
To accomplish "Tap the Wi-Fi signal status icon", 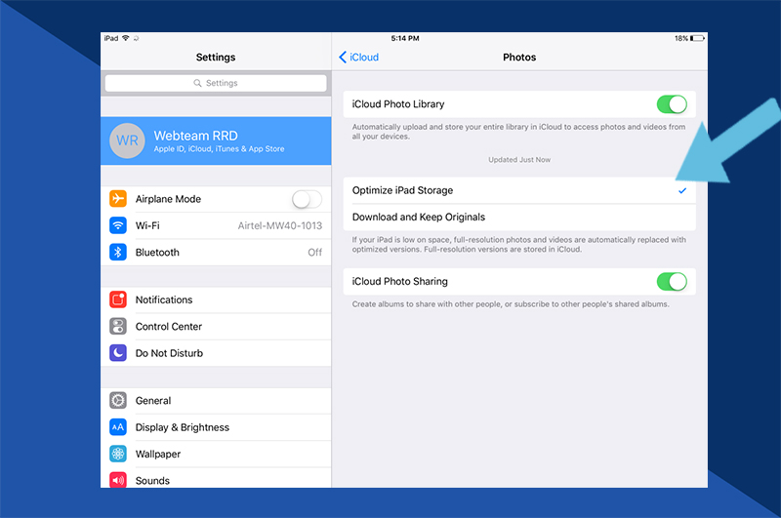I will (x=126, y=38).
